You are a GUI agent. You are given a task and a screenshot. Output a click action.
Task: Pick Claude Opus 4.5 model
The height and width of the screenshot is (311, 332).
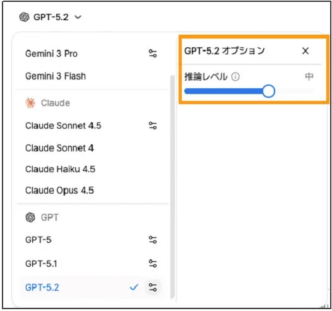click(59, 191)
